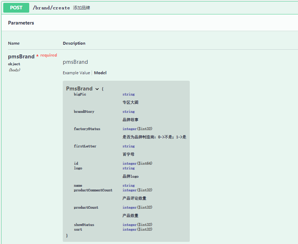This screenshot has height=244, width=298.
Task: Click the sort field name
Action: click(x=78, y=230)
